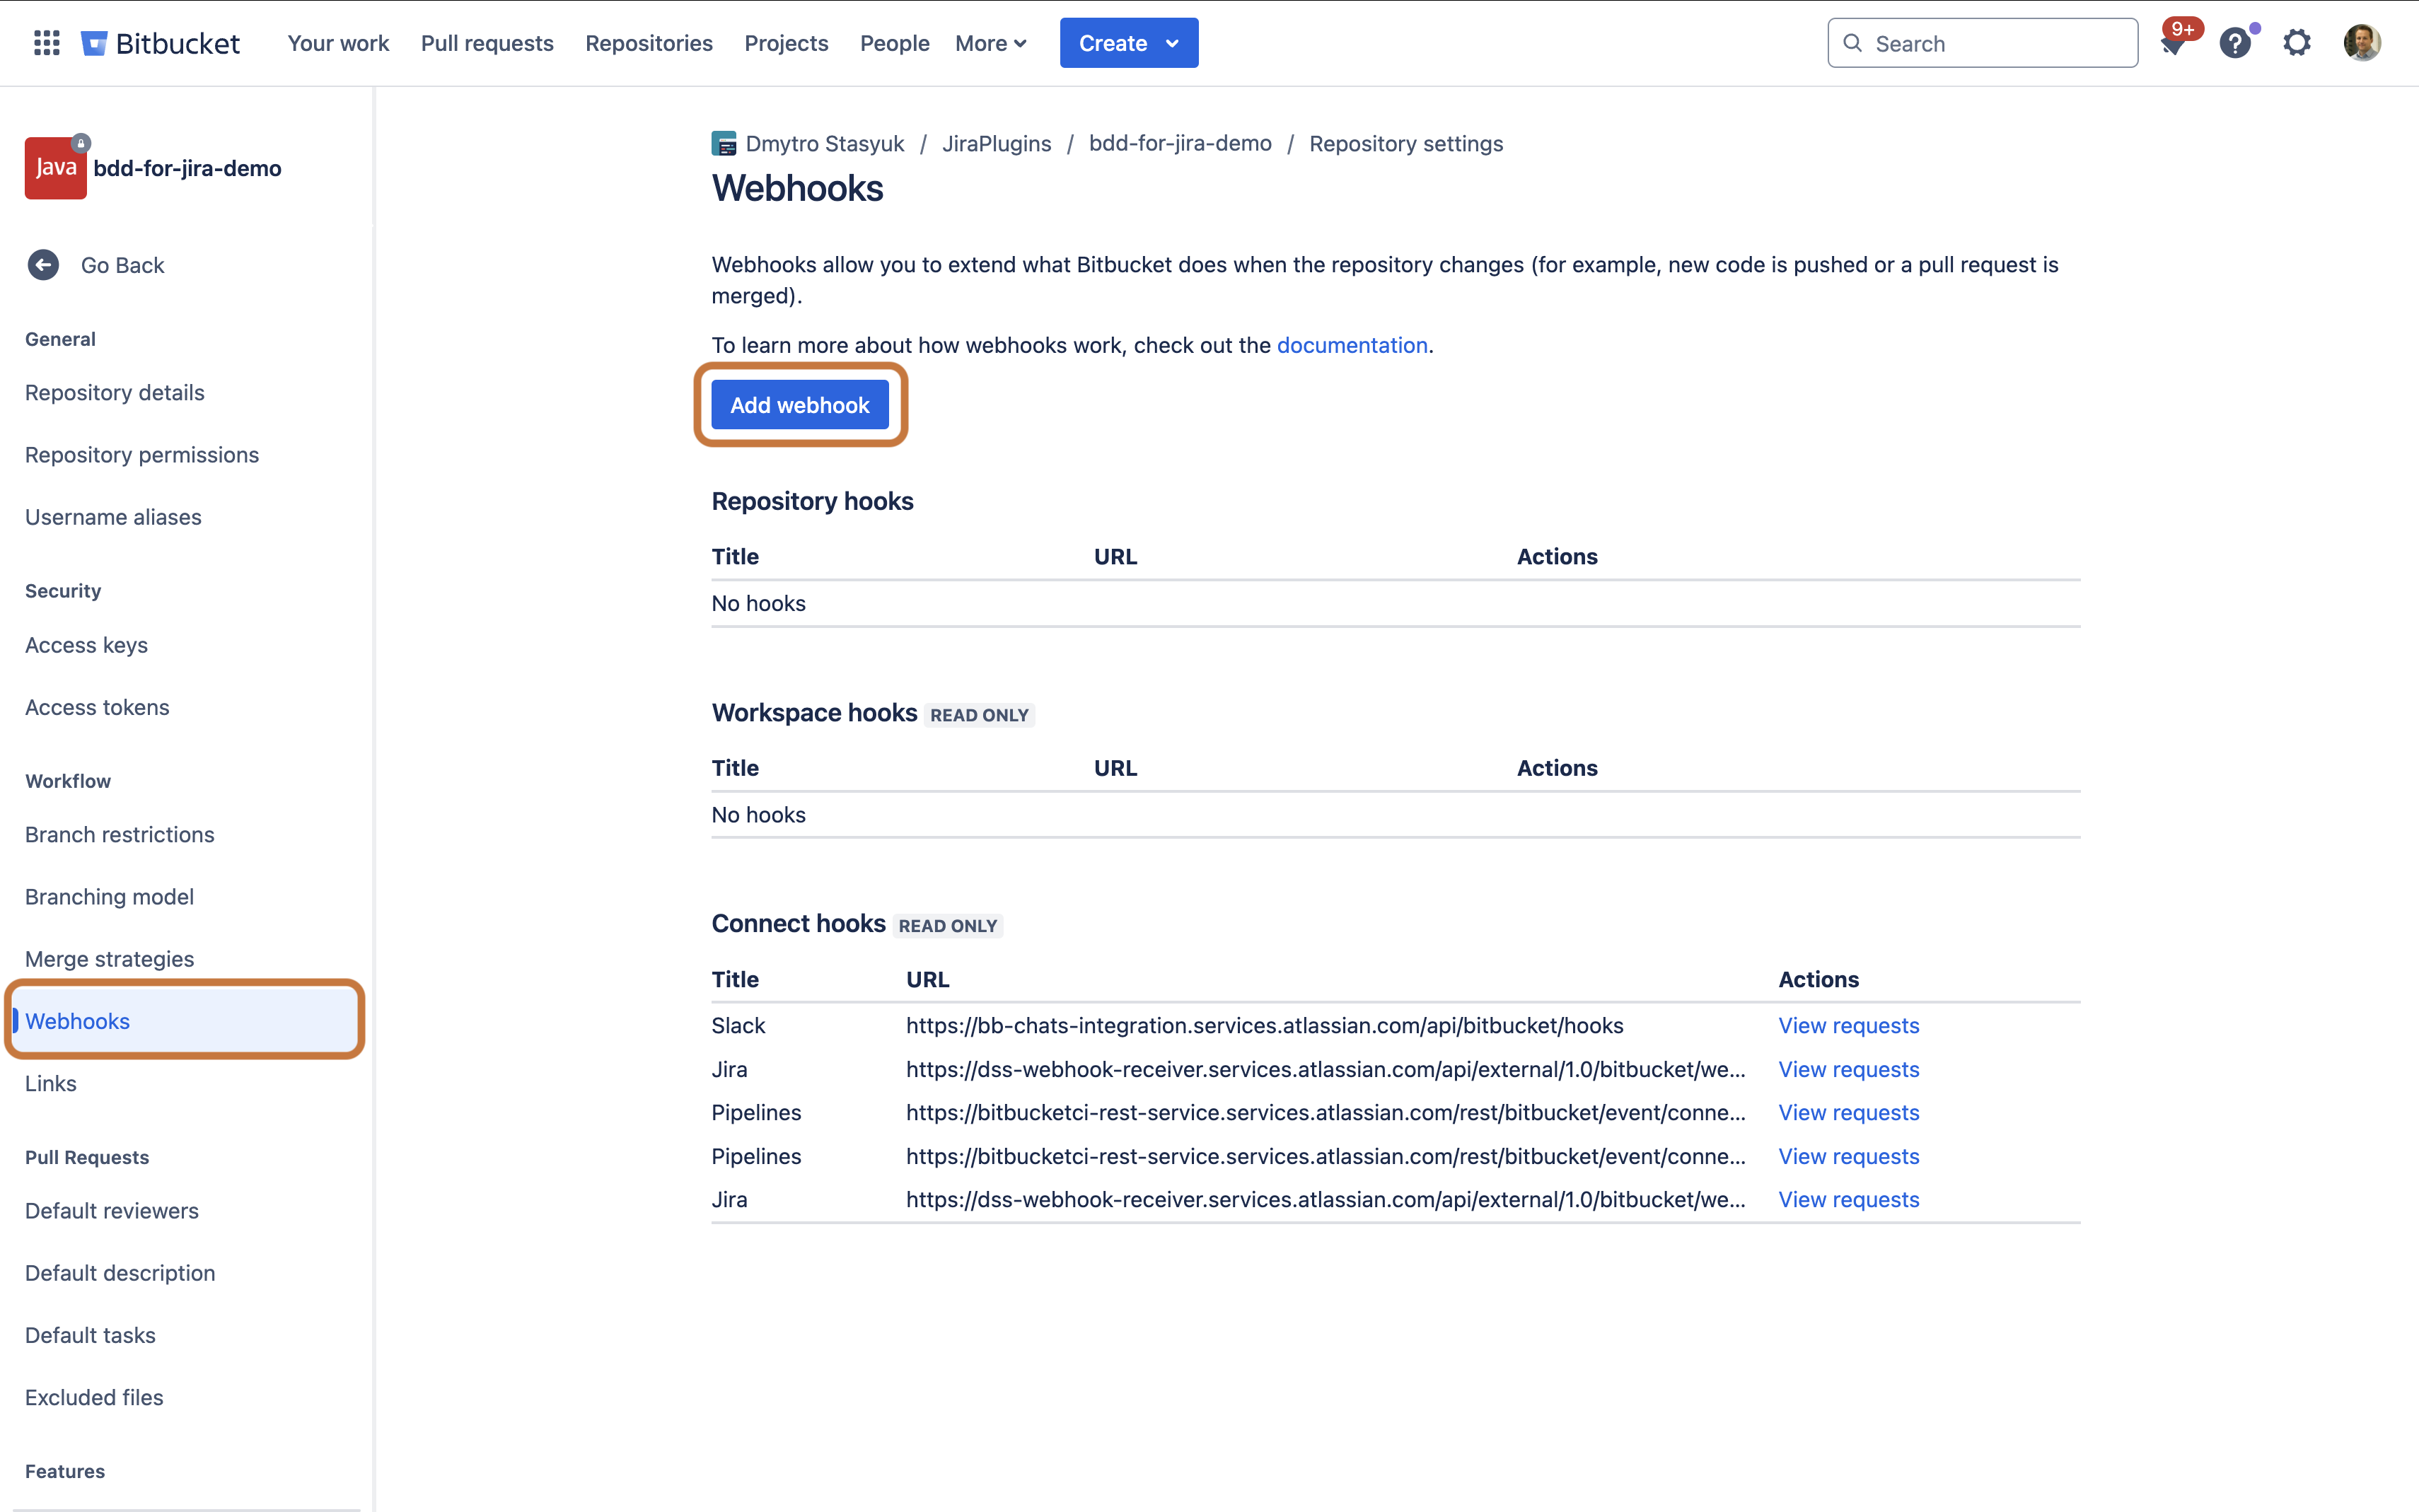Select Webhooks in sidebar
Image resolution: width=2419 pixels, height=1512 pixels.
185,1021
